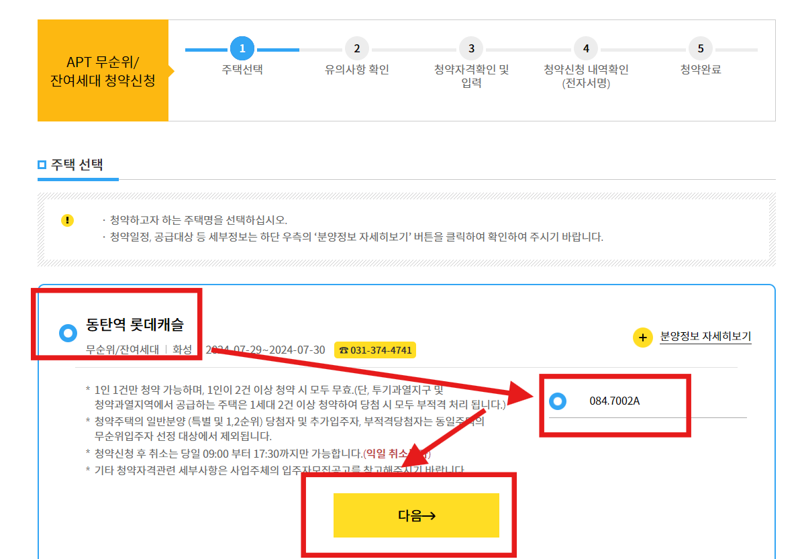Click the yellow 다음 next button
The height and width of the screenshot is (559, 800).
click(x=416, y=515)
